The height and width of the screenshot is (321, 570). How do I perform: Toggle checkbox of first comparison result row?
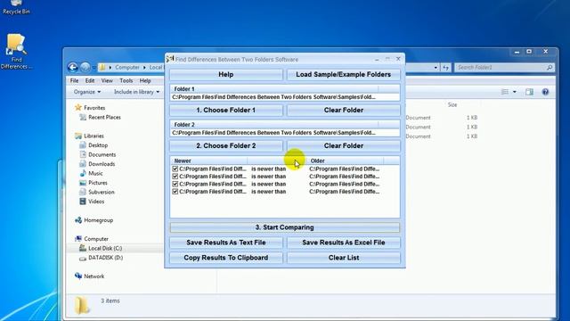click(175, 169)
